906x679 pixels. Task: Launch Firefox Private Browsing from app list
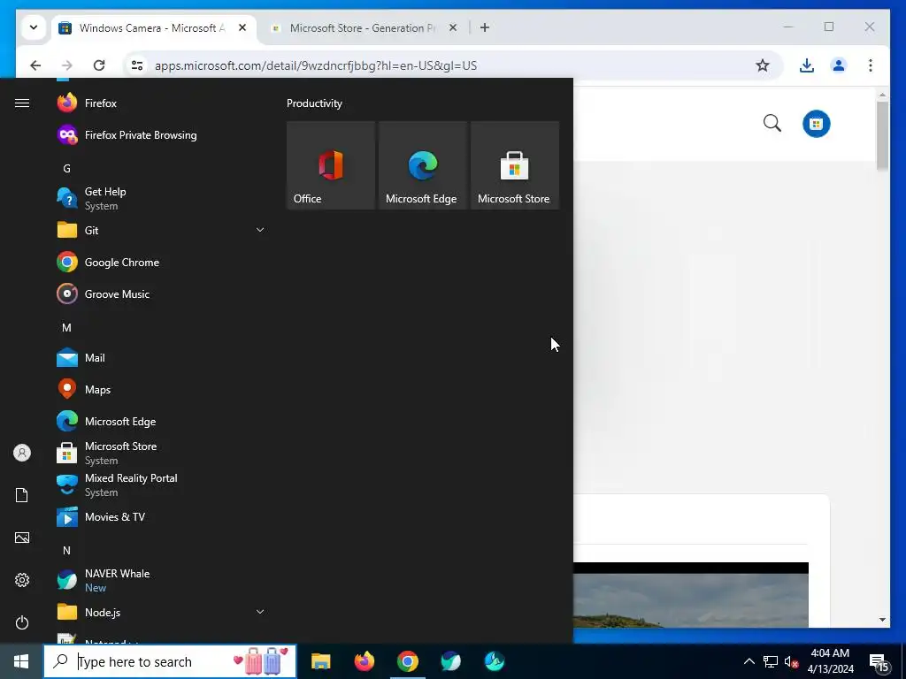coord(161,135)
